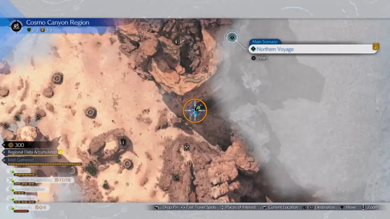Click the Cosmo Canyon region emblem icon

pos(16,26)
